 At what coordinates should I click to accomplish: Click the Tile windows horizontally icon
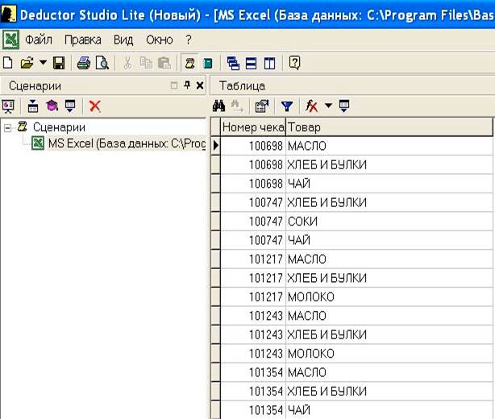(x=251, y=63)
